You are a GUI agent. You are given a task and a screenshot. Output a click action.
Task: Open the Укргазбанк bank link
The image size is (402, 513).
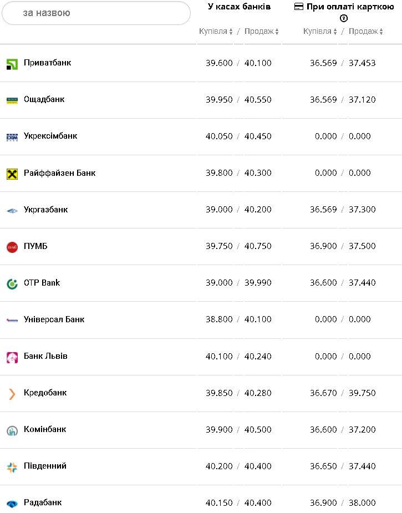[46, 210]
